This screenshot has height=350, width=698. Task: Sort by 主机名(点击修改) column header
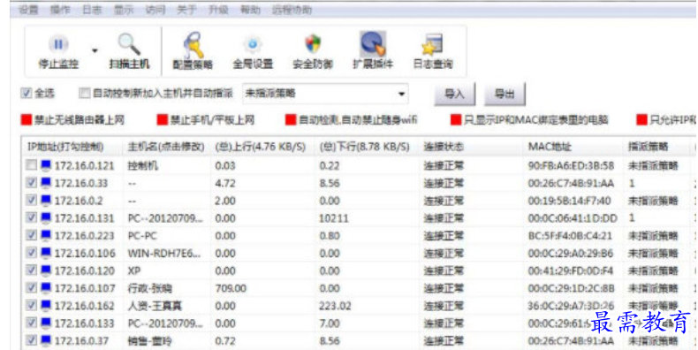coord(166,147)
